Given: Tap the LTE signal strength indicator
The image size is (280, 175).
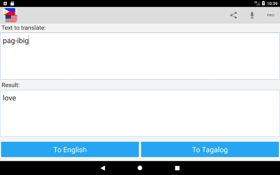Looking at the screenshot, I should pos(257,3).
